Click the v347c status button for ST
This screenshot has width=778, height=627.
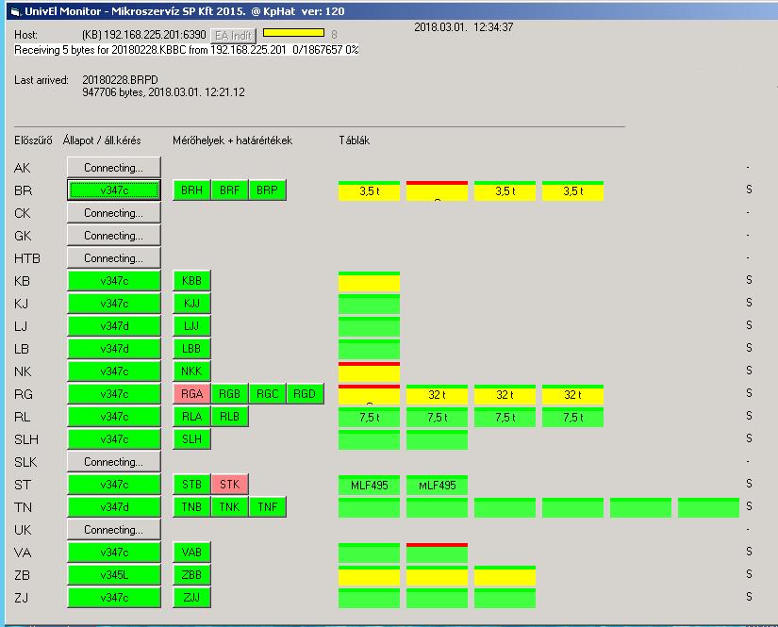coord(113,485)
